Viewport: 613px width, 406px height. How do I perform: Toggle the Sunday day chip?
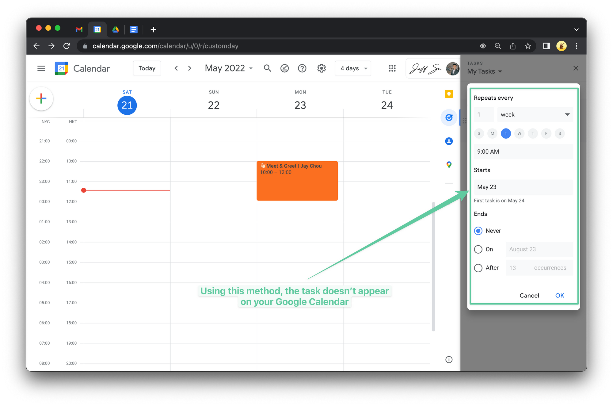(x=479, y=133)
